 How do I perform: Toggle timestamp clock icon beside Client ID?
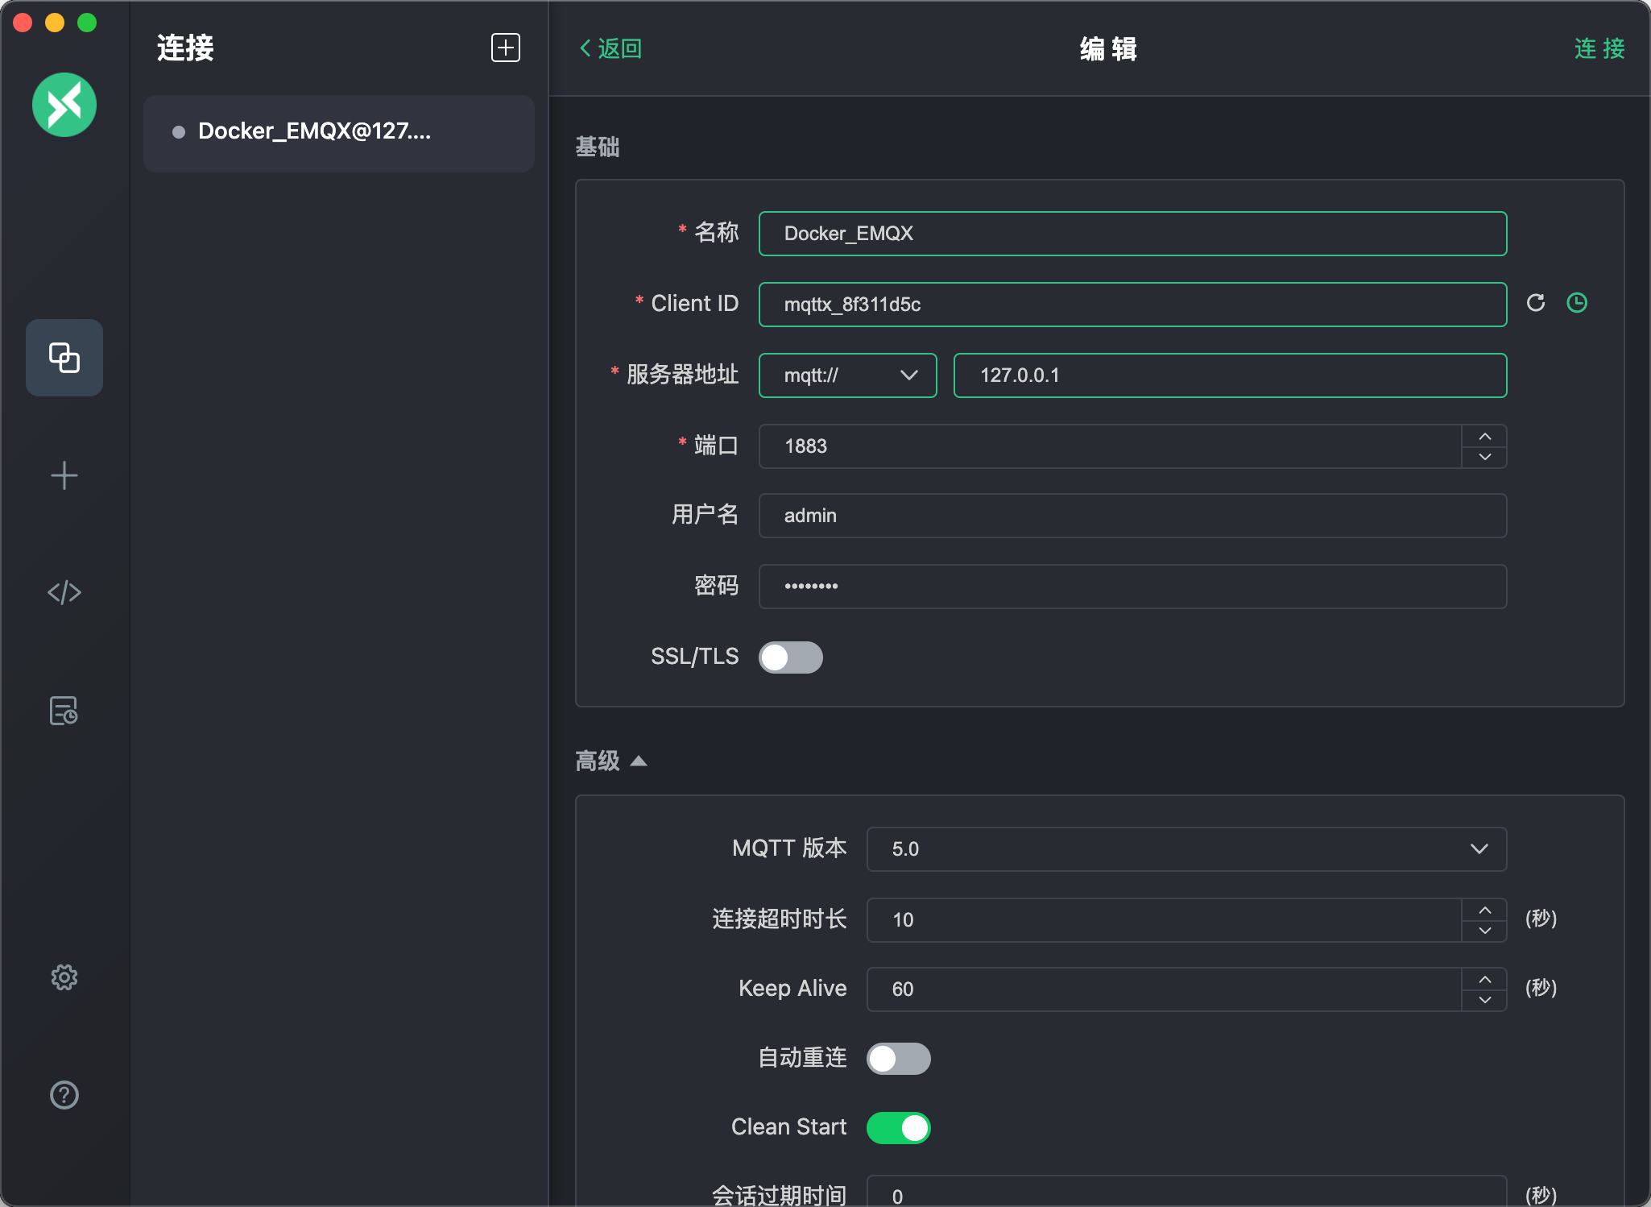(x=1577, y=303)
